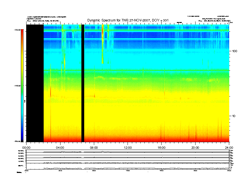Image resolution: width=247 pixels, height=190 pixels.
Task: Click the "Dynamic Spectrum for TNR 27-NOV-2007" title
Action: pyautogui.click(x=128, y=20)
